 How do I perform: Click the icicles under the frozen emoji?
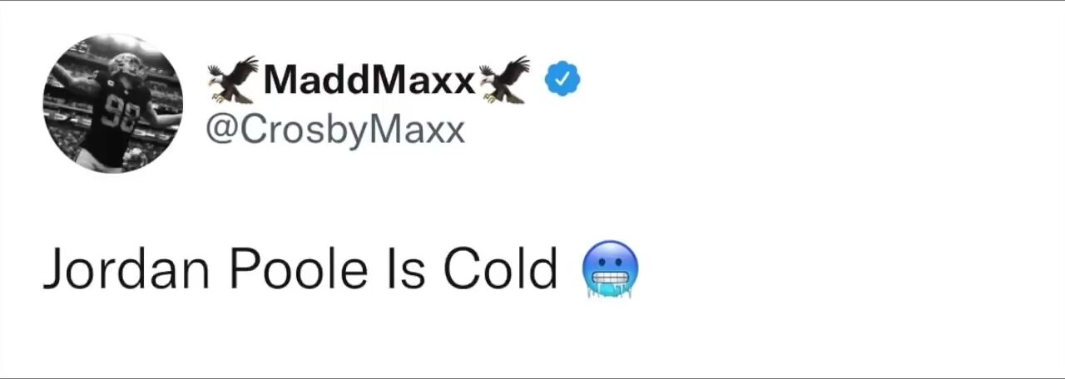tap(612, 290)
